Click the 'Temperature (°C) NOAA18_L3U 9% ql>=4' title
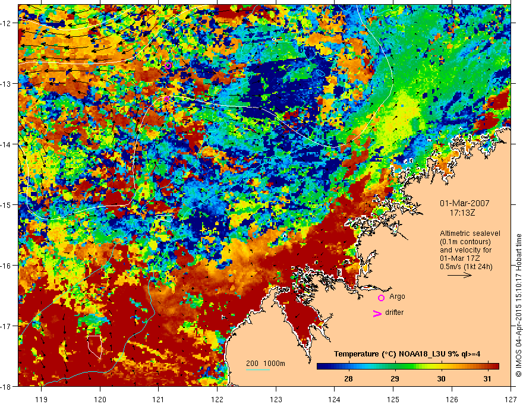This screenshot has height=404, width=523. click(x=407, y=354)
